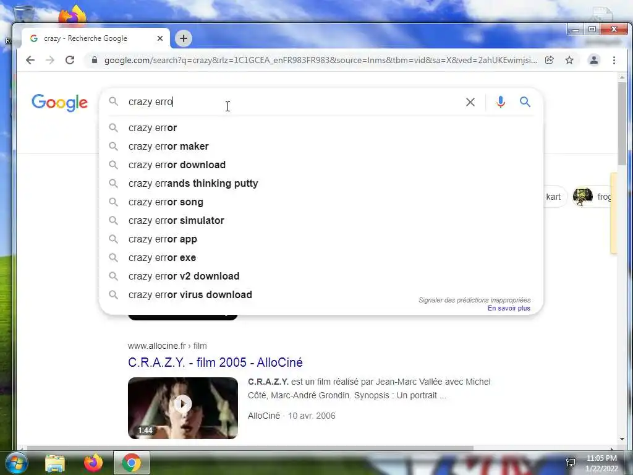Open Firefox from the taskbar
The height and width of the screenshot is (475, 633).
[x=93, y=463]
